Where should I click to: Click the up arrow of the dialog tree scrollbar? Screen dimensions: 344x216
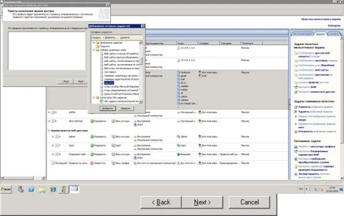(x=141, y=43)
